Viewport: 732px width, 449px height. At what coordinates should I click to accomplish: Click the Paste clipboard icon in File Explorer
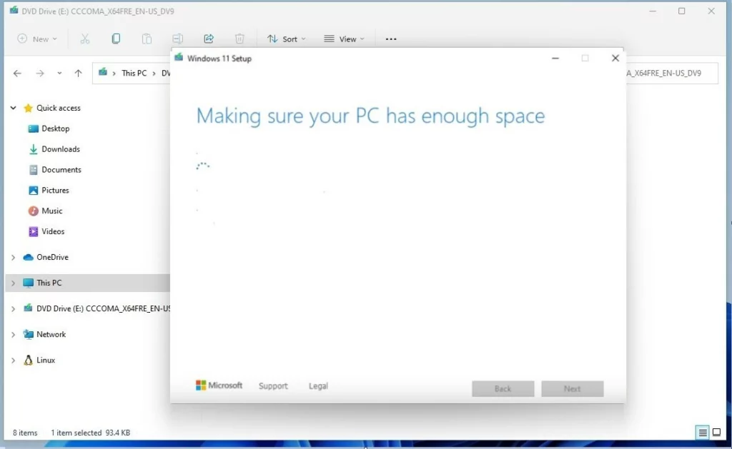click(147, 39)
